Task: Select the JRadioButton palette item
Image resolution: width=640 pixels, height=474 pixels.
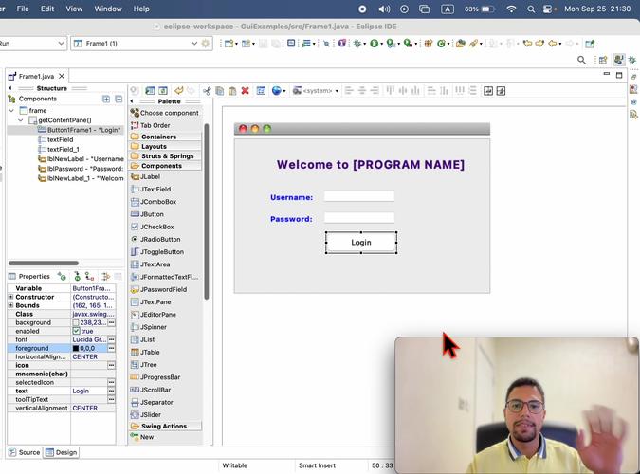Action: pyautogui.click(x=159, y=240)
